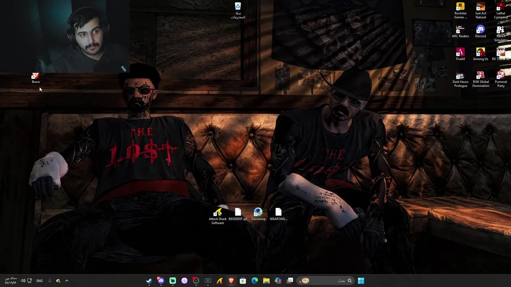511x287 pixels.
Task: Open ARC Raiders desktop shortcut
Action: click(x=460, y=32)
